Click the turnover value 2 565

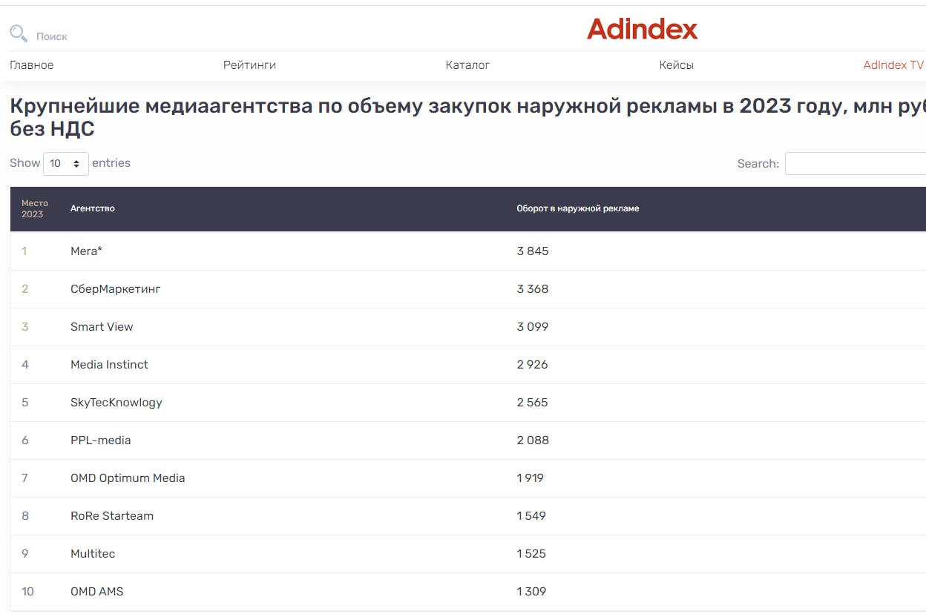(533, 403)
